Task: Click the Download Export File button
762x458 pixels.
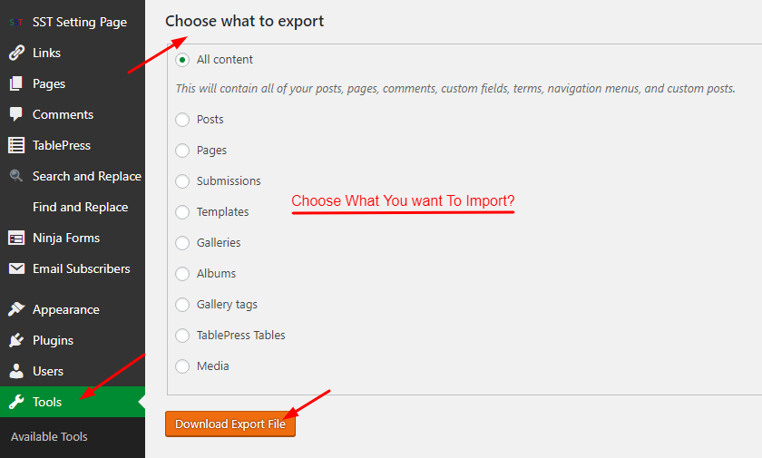Action: (230, 424)
